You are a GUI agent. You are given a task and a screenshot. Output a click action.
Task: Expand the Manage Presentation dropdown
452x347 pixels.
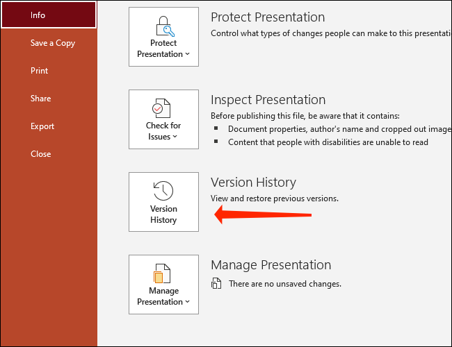coord(163,302)
